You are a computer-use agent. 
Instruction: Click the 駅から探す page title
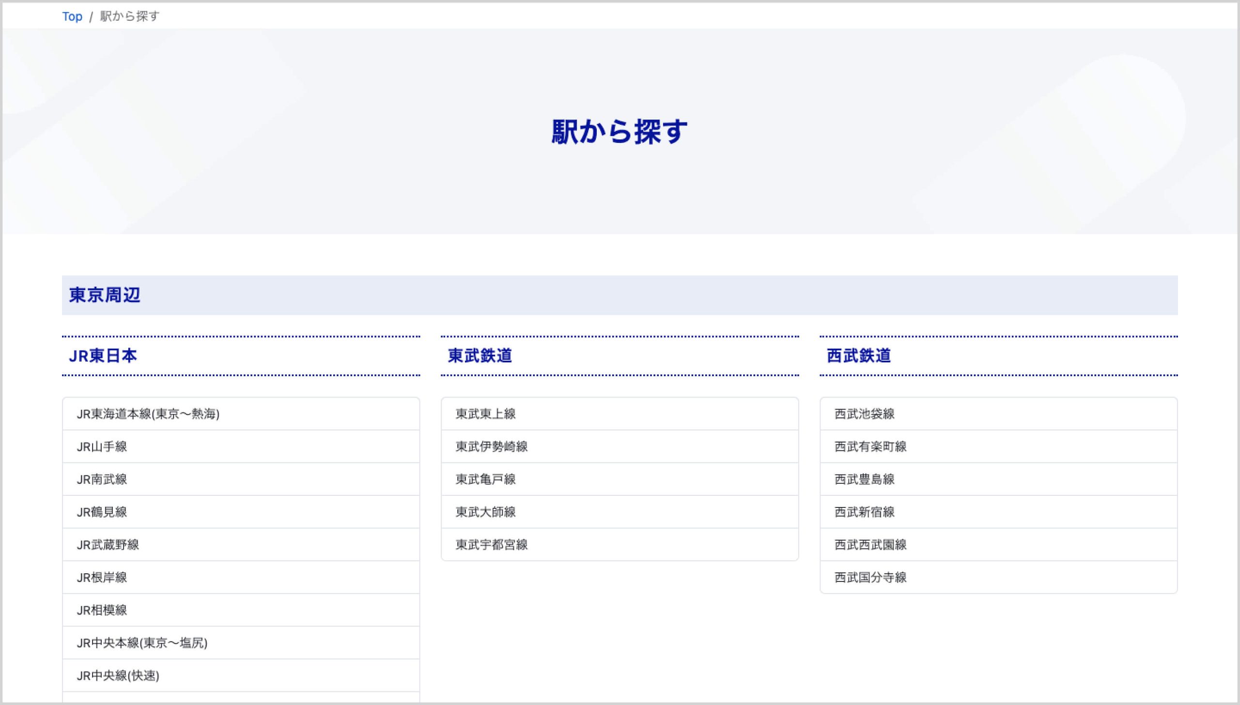point(620,132)
